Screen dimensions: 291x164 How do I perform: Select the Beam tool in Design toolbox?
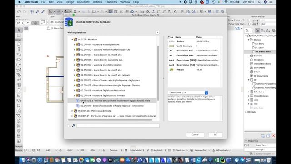[x=19, y=55]
